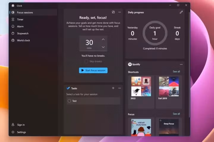Open the Fall 2019 playlist thumbnail
Viewport: 214px width, 142px height.
click(x=169, y=86)
